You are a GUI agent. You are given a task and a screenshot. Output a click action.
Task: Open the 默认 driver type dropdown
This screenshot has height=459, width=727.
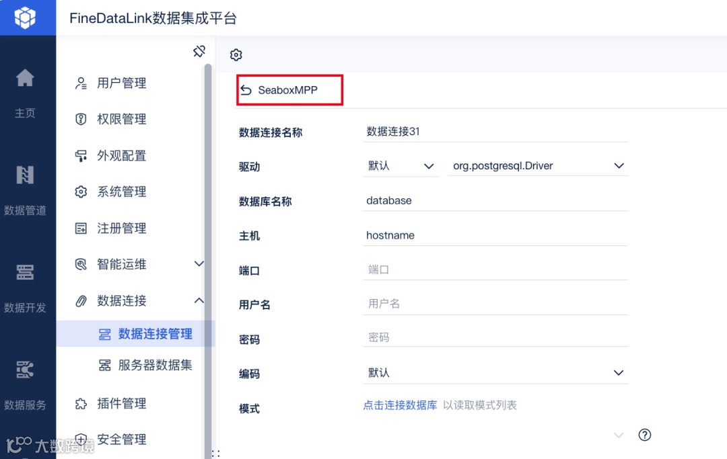pyautogui.click(x=401, y=165)
